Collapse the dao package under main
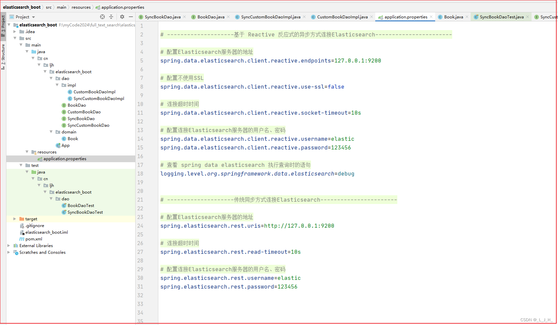The height and width of the screenshot is (325, 558). [x=51, y=78]
